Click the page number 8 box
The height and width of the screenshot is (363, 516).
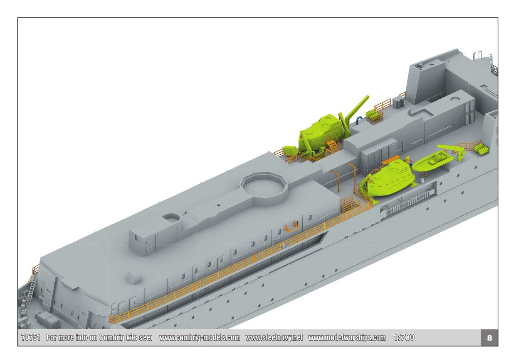click(489, 338)
